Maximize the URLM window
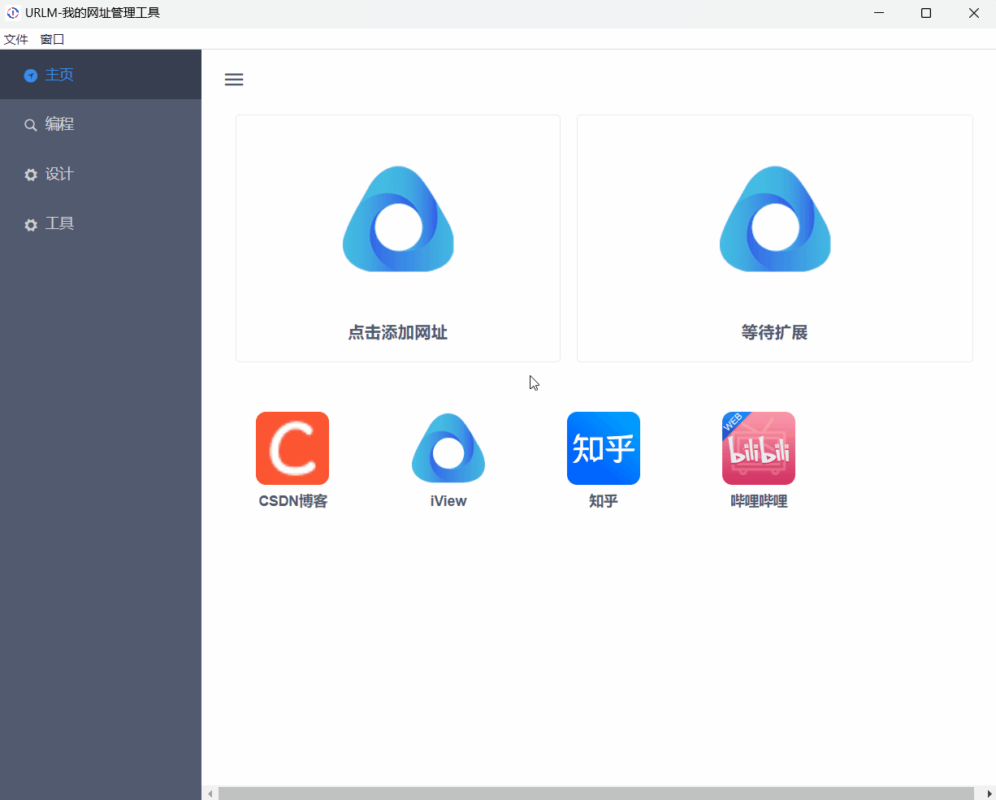 pos(926,13)
